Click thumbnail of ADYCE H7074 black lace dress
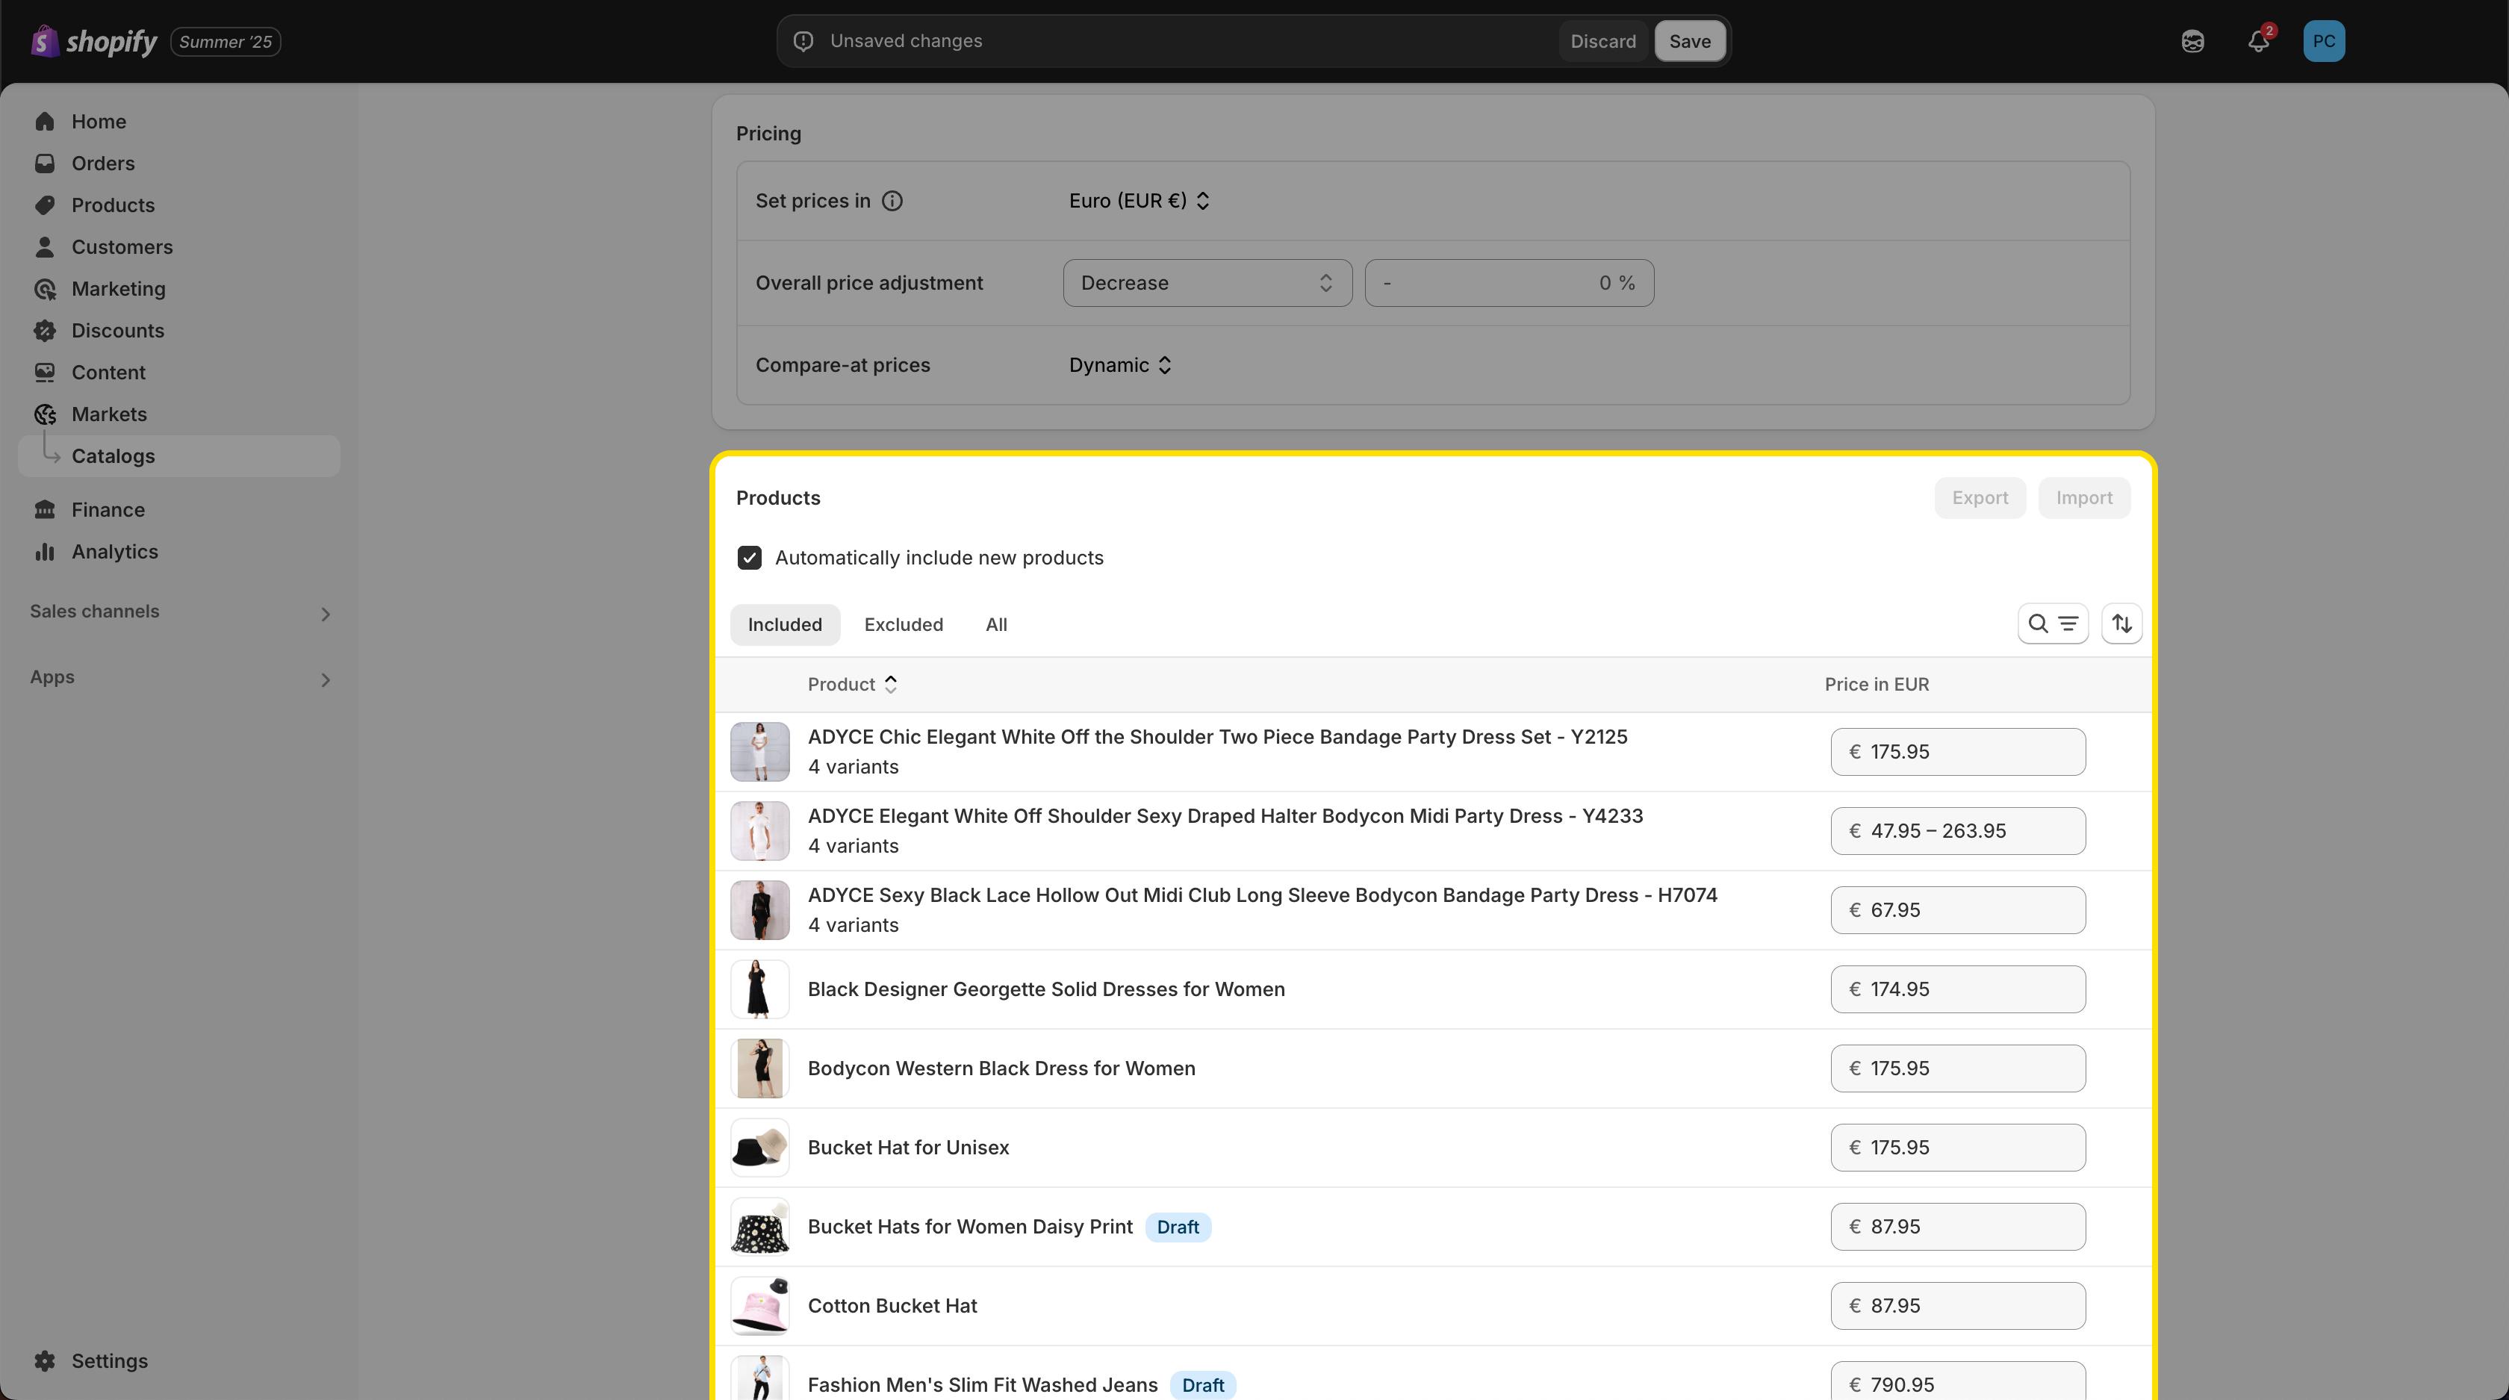Image resolution: width=2509 pixels, height=1400 pixels. pyautogui.click(x=759, y=910)
